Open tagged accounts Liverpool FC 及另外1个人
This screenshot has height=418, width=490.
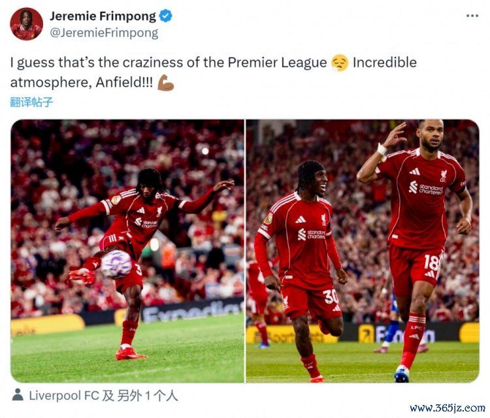pos(103,396)
